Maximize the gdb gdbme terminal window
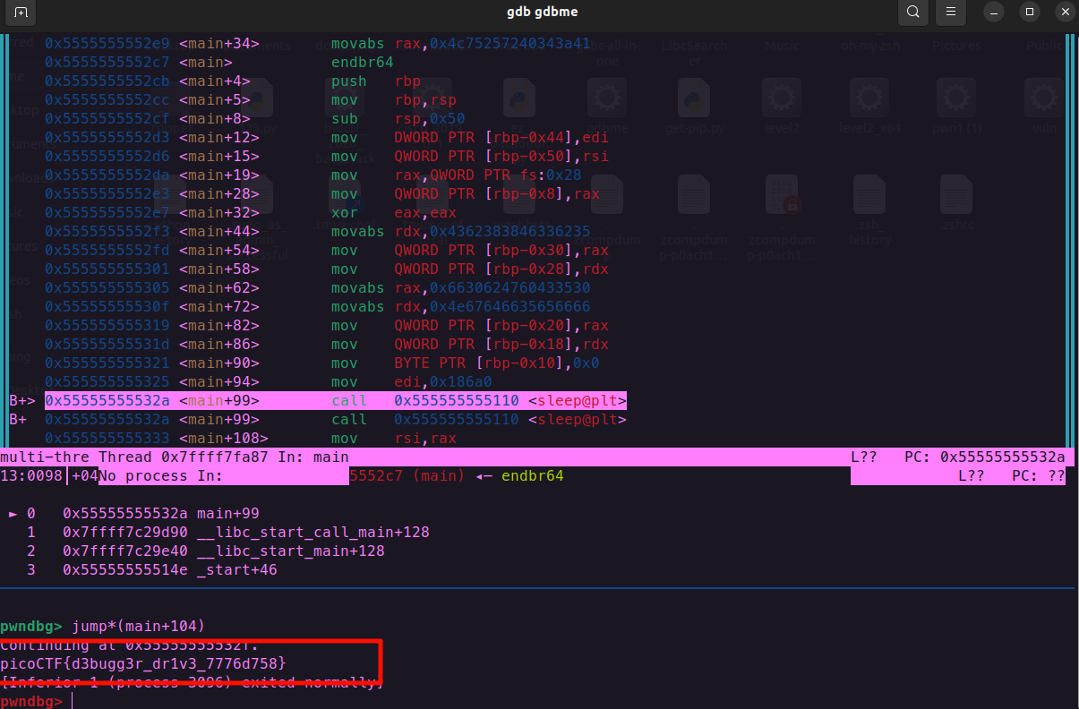Image resolution: width=1079 pixels, height=709 pixels. coord(1030,13)
